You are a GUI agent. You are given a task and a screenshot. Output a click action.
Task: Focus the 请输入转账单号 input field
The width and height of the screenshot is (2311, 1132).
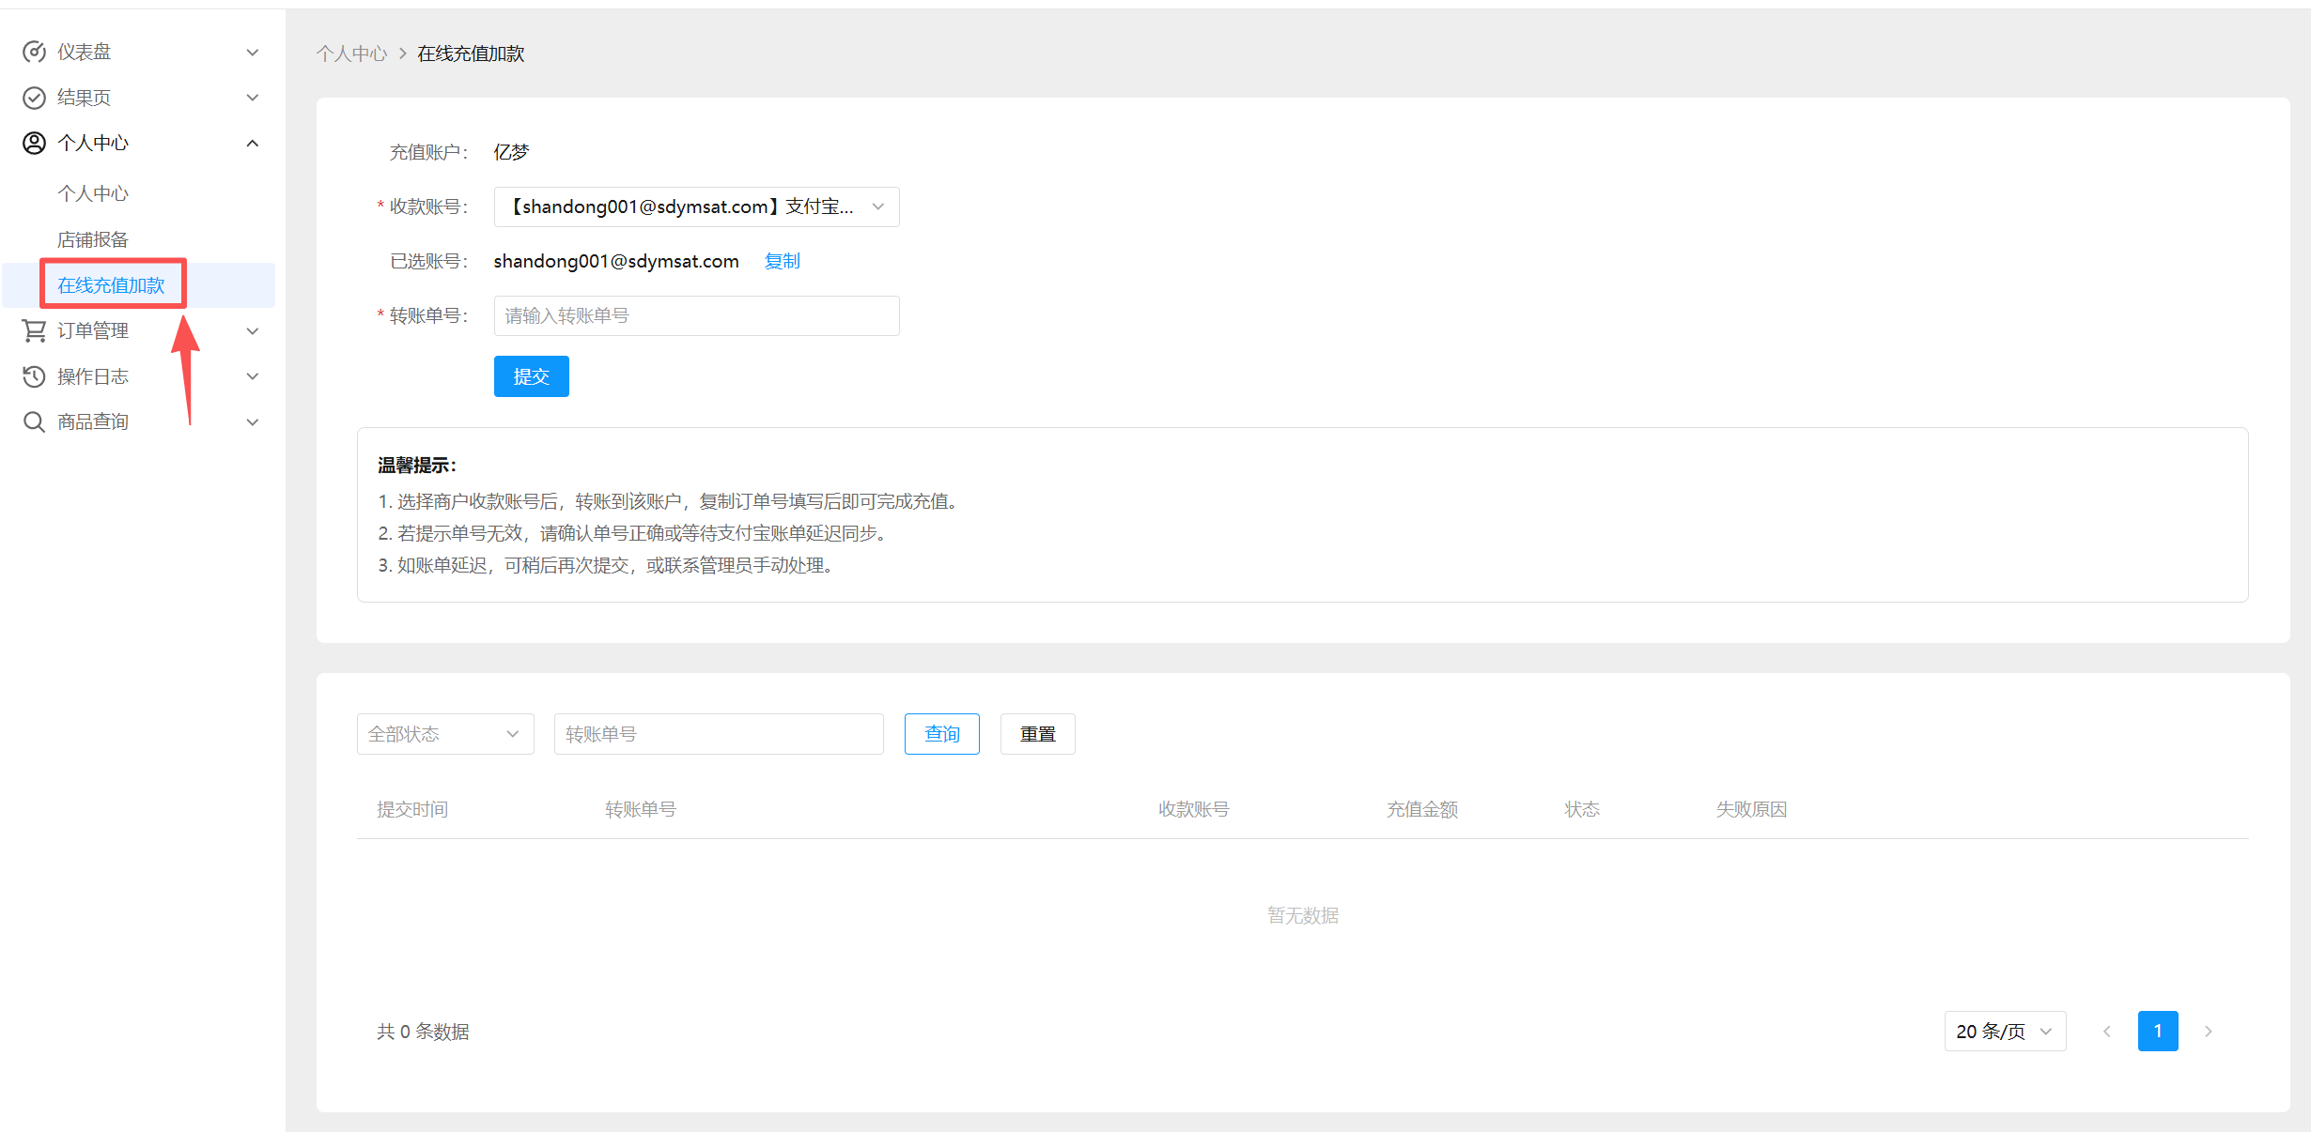[696, 316]
